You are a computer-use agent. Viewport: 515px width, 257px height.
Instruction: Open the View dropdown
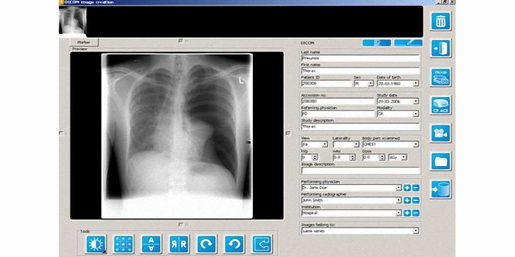pyautogui.click(x=325, y=144)
